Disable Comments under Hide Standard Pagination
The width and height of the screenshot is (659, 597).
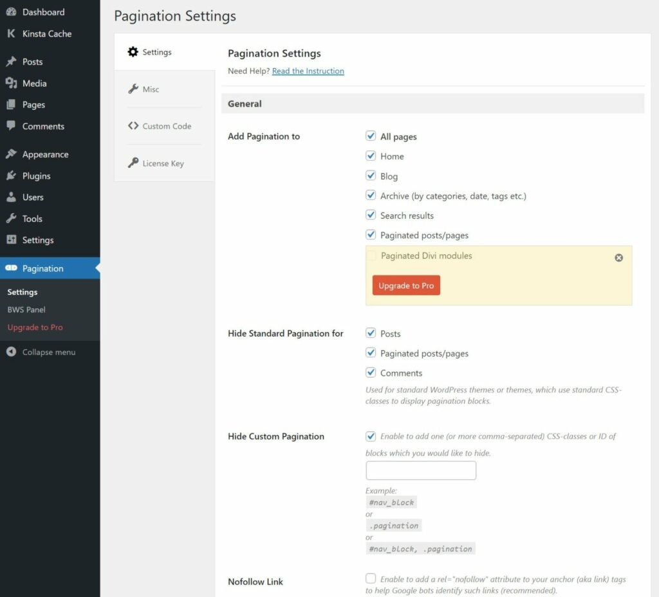pyautogui.click(x=371, y=372)
